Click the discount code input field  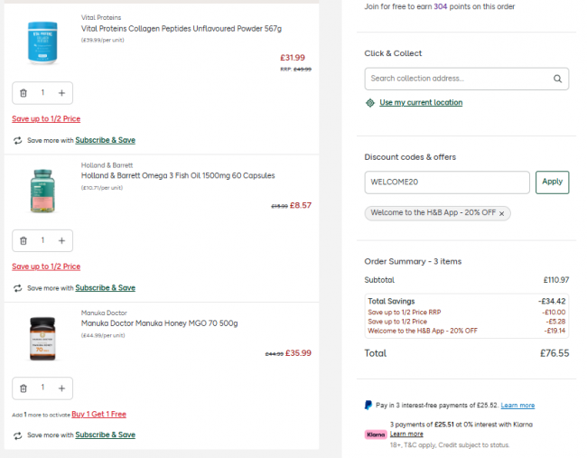click(447, 182)
